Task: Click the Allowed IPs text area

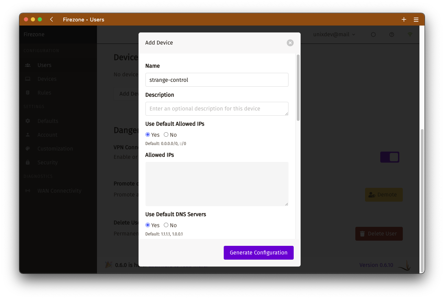Action: [217, 184]
